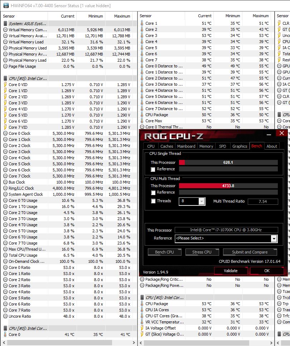Select the Core 5 Clock row
This screenshot has height=346, width=290.
pos(69,164)
